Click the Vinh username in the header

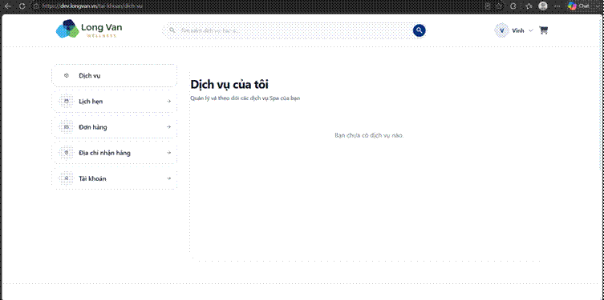(x=518, y=30)
